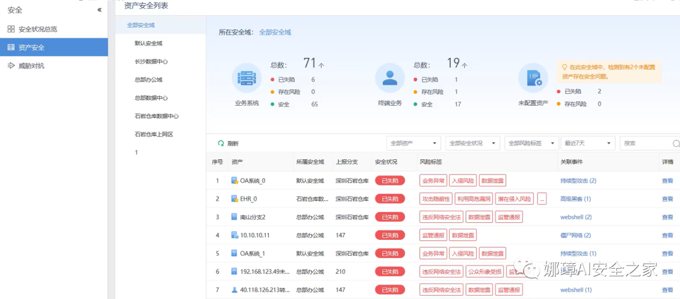Click 潜在侵入风险 risk tag
Viewport: 680px width, 299px height.
(514, 199)
